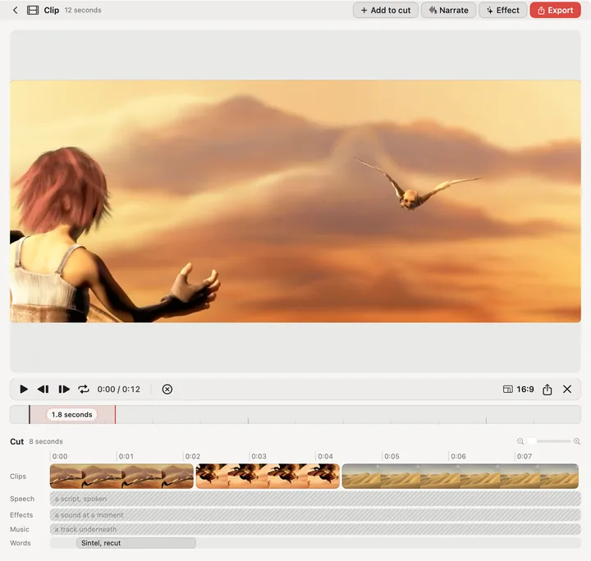591x561 pixels.
Task: Click the 'Clips' track label
Action: coord(18,477)
